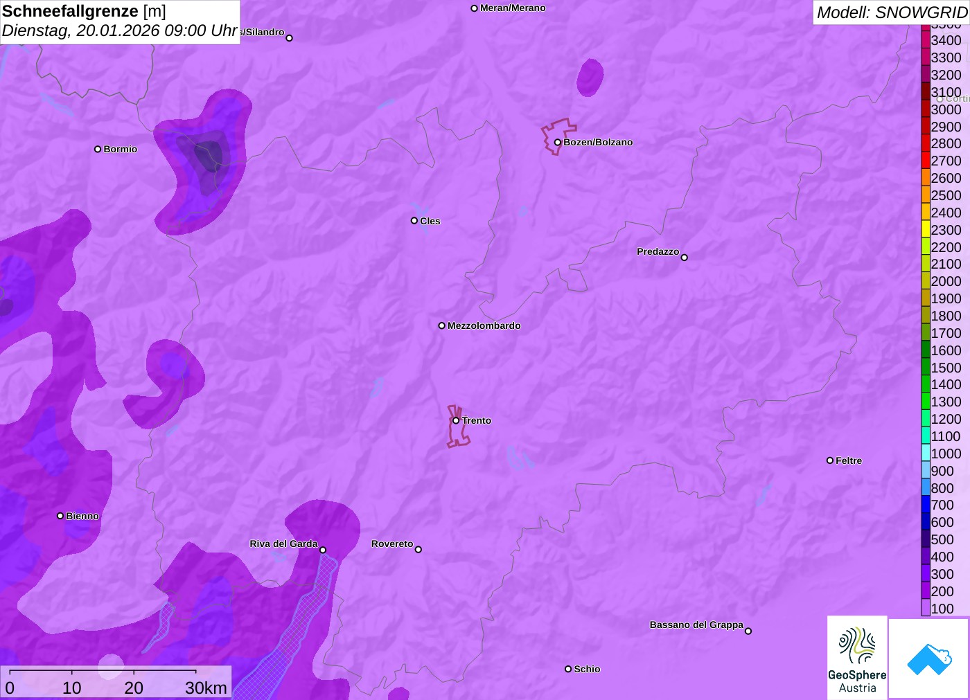Click the blue house-cloud logo
Screen dimensions: 970x700
pos(929,658)
